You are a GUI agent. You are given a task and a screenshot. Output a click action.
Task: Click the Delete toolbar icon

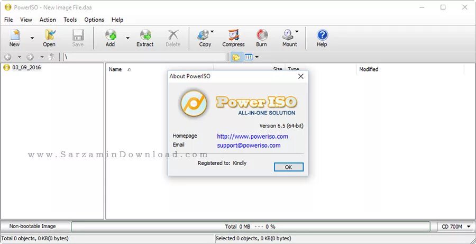(x=173, y=38)
